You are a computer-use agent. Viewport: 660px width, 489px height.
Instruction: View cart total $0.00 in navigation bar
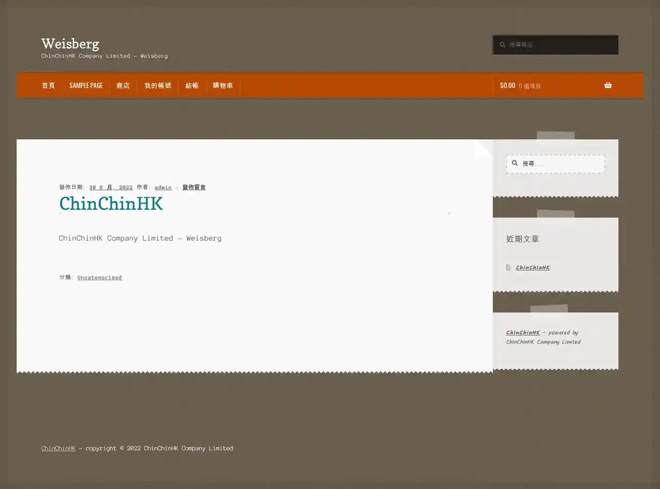(x=507, y=86)
